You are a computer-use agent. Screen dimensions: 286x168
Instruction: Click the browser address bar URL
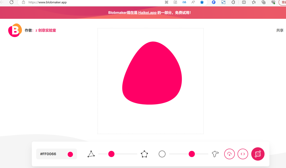pos(48,2)
